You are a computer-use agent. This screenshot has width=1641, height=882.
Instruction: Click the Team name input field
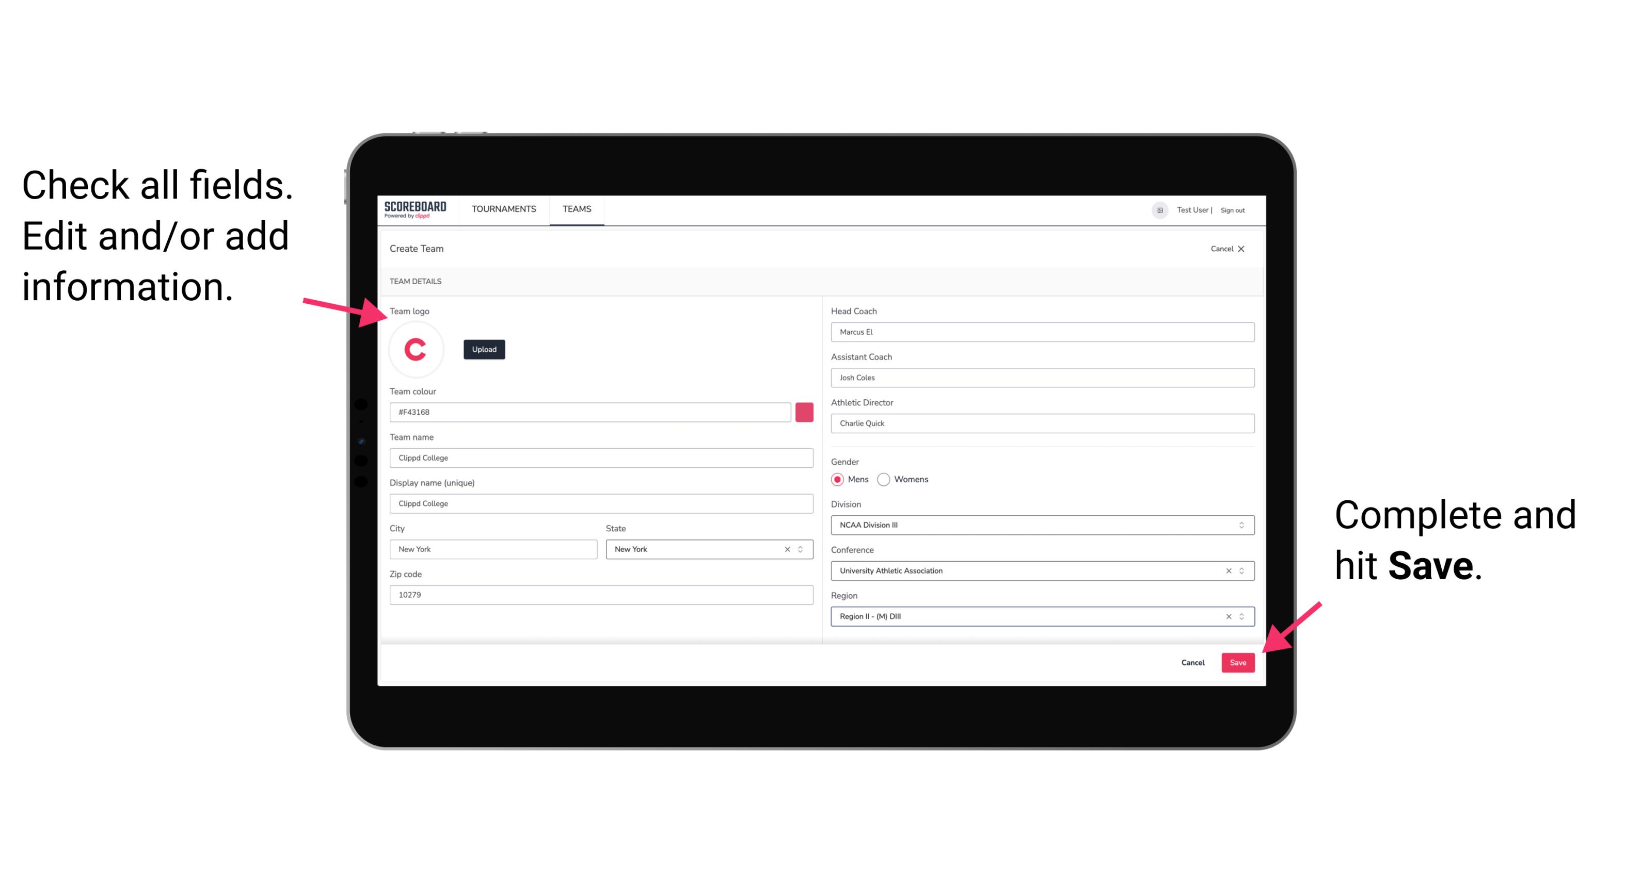click(x=602, y=458)
